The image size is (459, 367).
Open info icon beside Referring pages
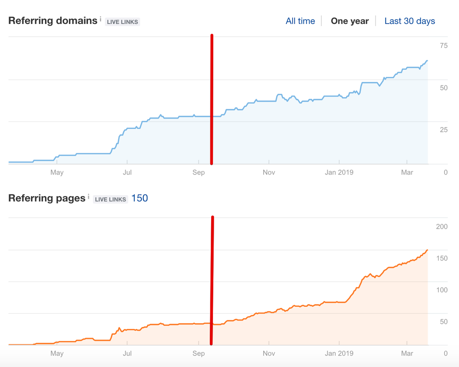[89, 197]
